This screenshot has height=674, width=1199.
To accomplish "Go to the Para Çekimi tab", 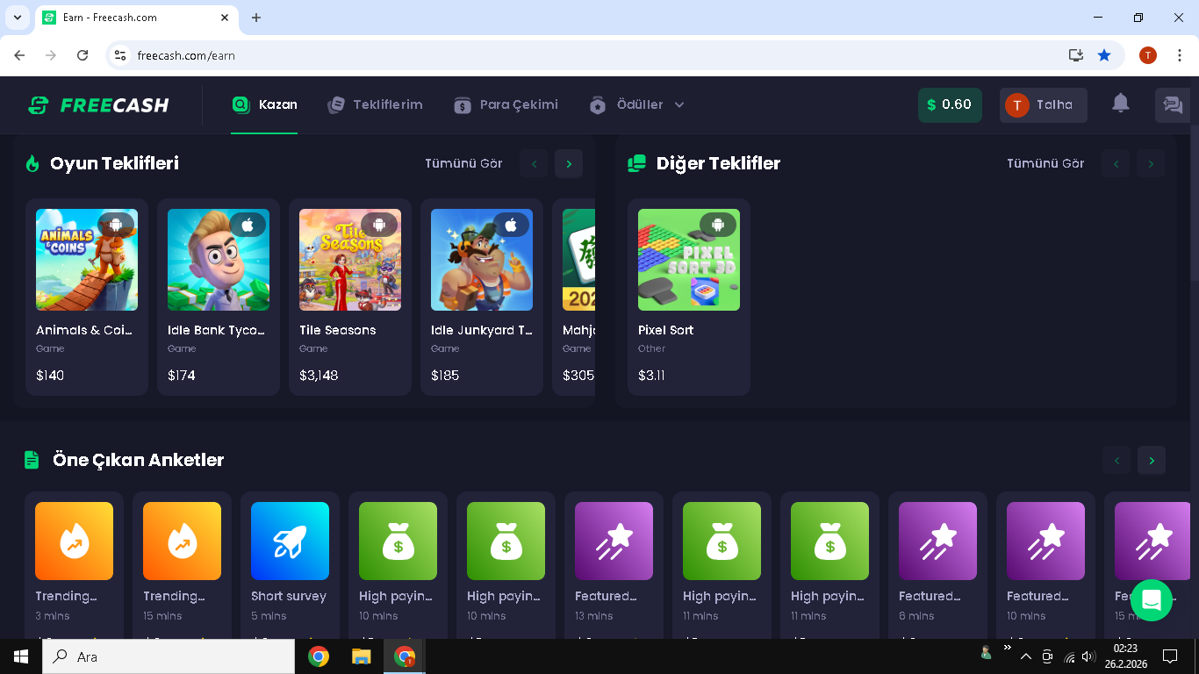I will 506,104.
